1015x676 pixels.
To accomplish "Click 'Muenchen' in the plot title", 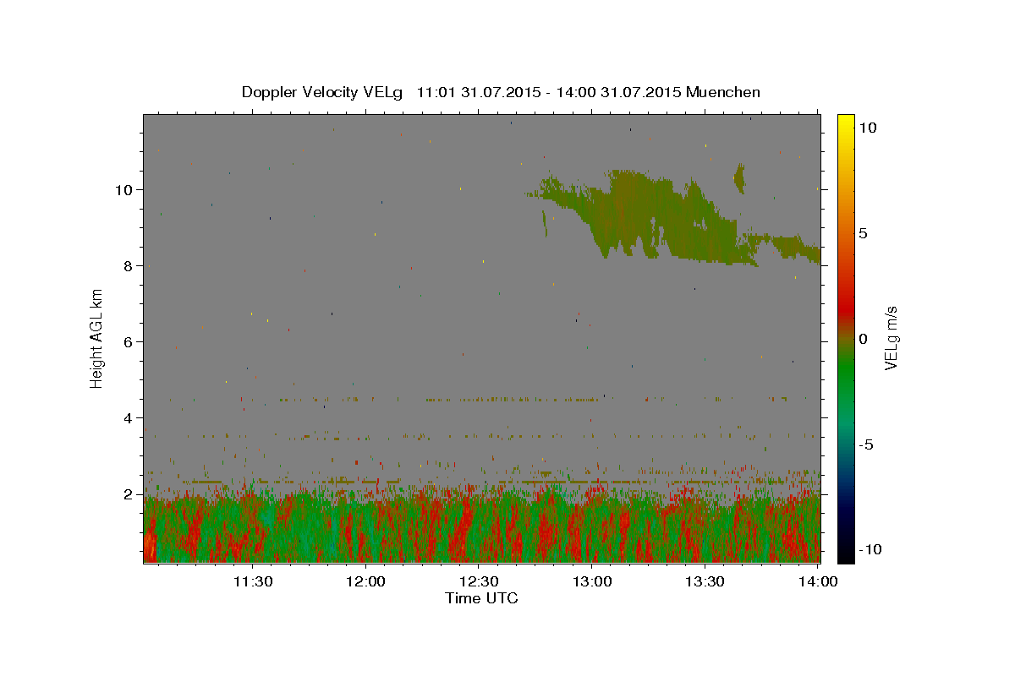I will pyautogui.click(x=723, y=92).
